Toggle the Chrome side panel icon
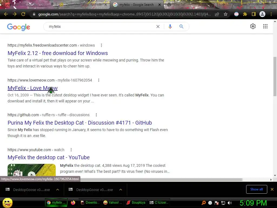The width and height of the screenshot is (277, 208). (x=254, y=14)
